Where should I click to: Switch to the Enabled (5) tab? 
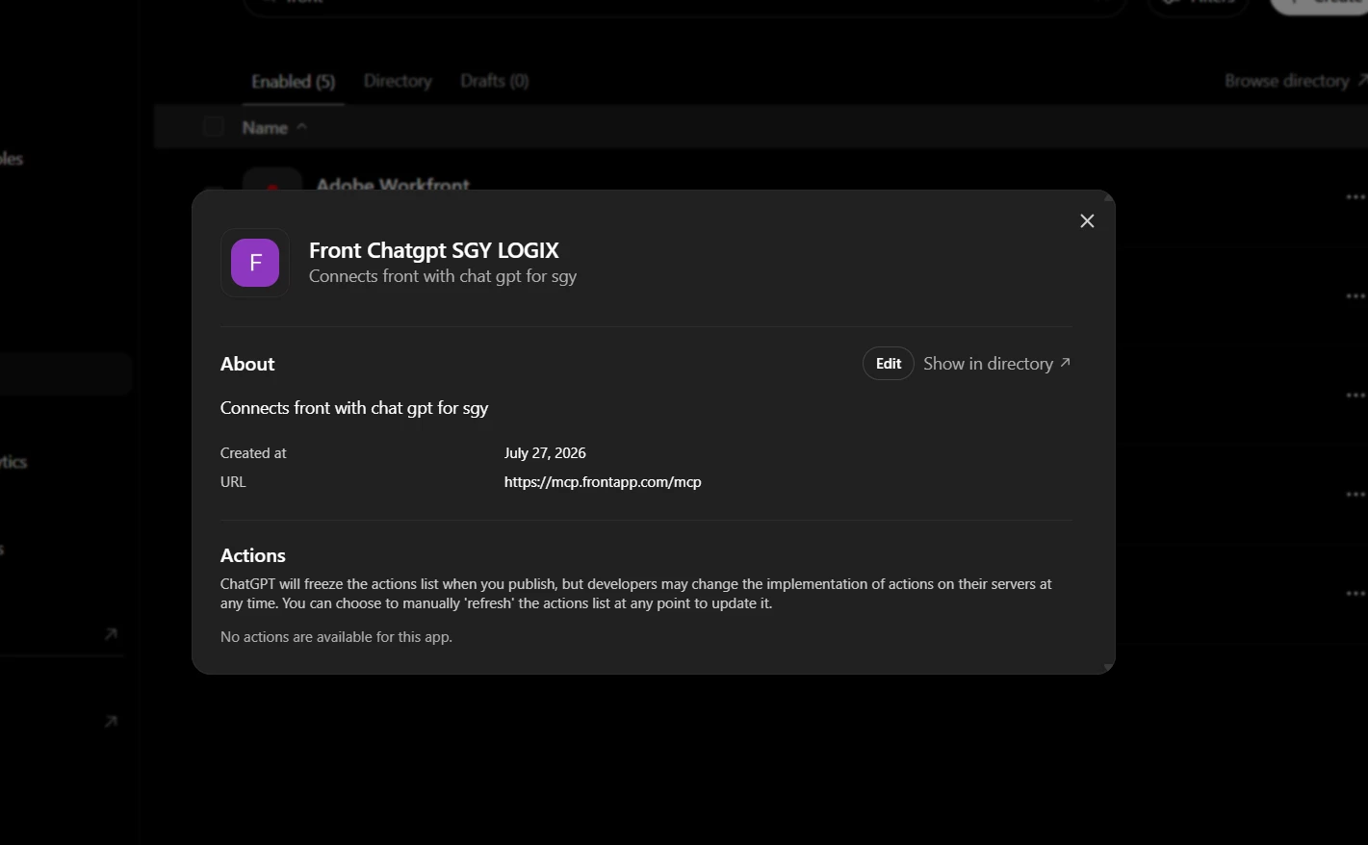tap(294, 82)
